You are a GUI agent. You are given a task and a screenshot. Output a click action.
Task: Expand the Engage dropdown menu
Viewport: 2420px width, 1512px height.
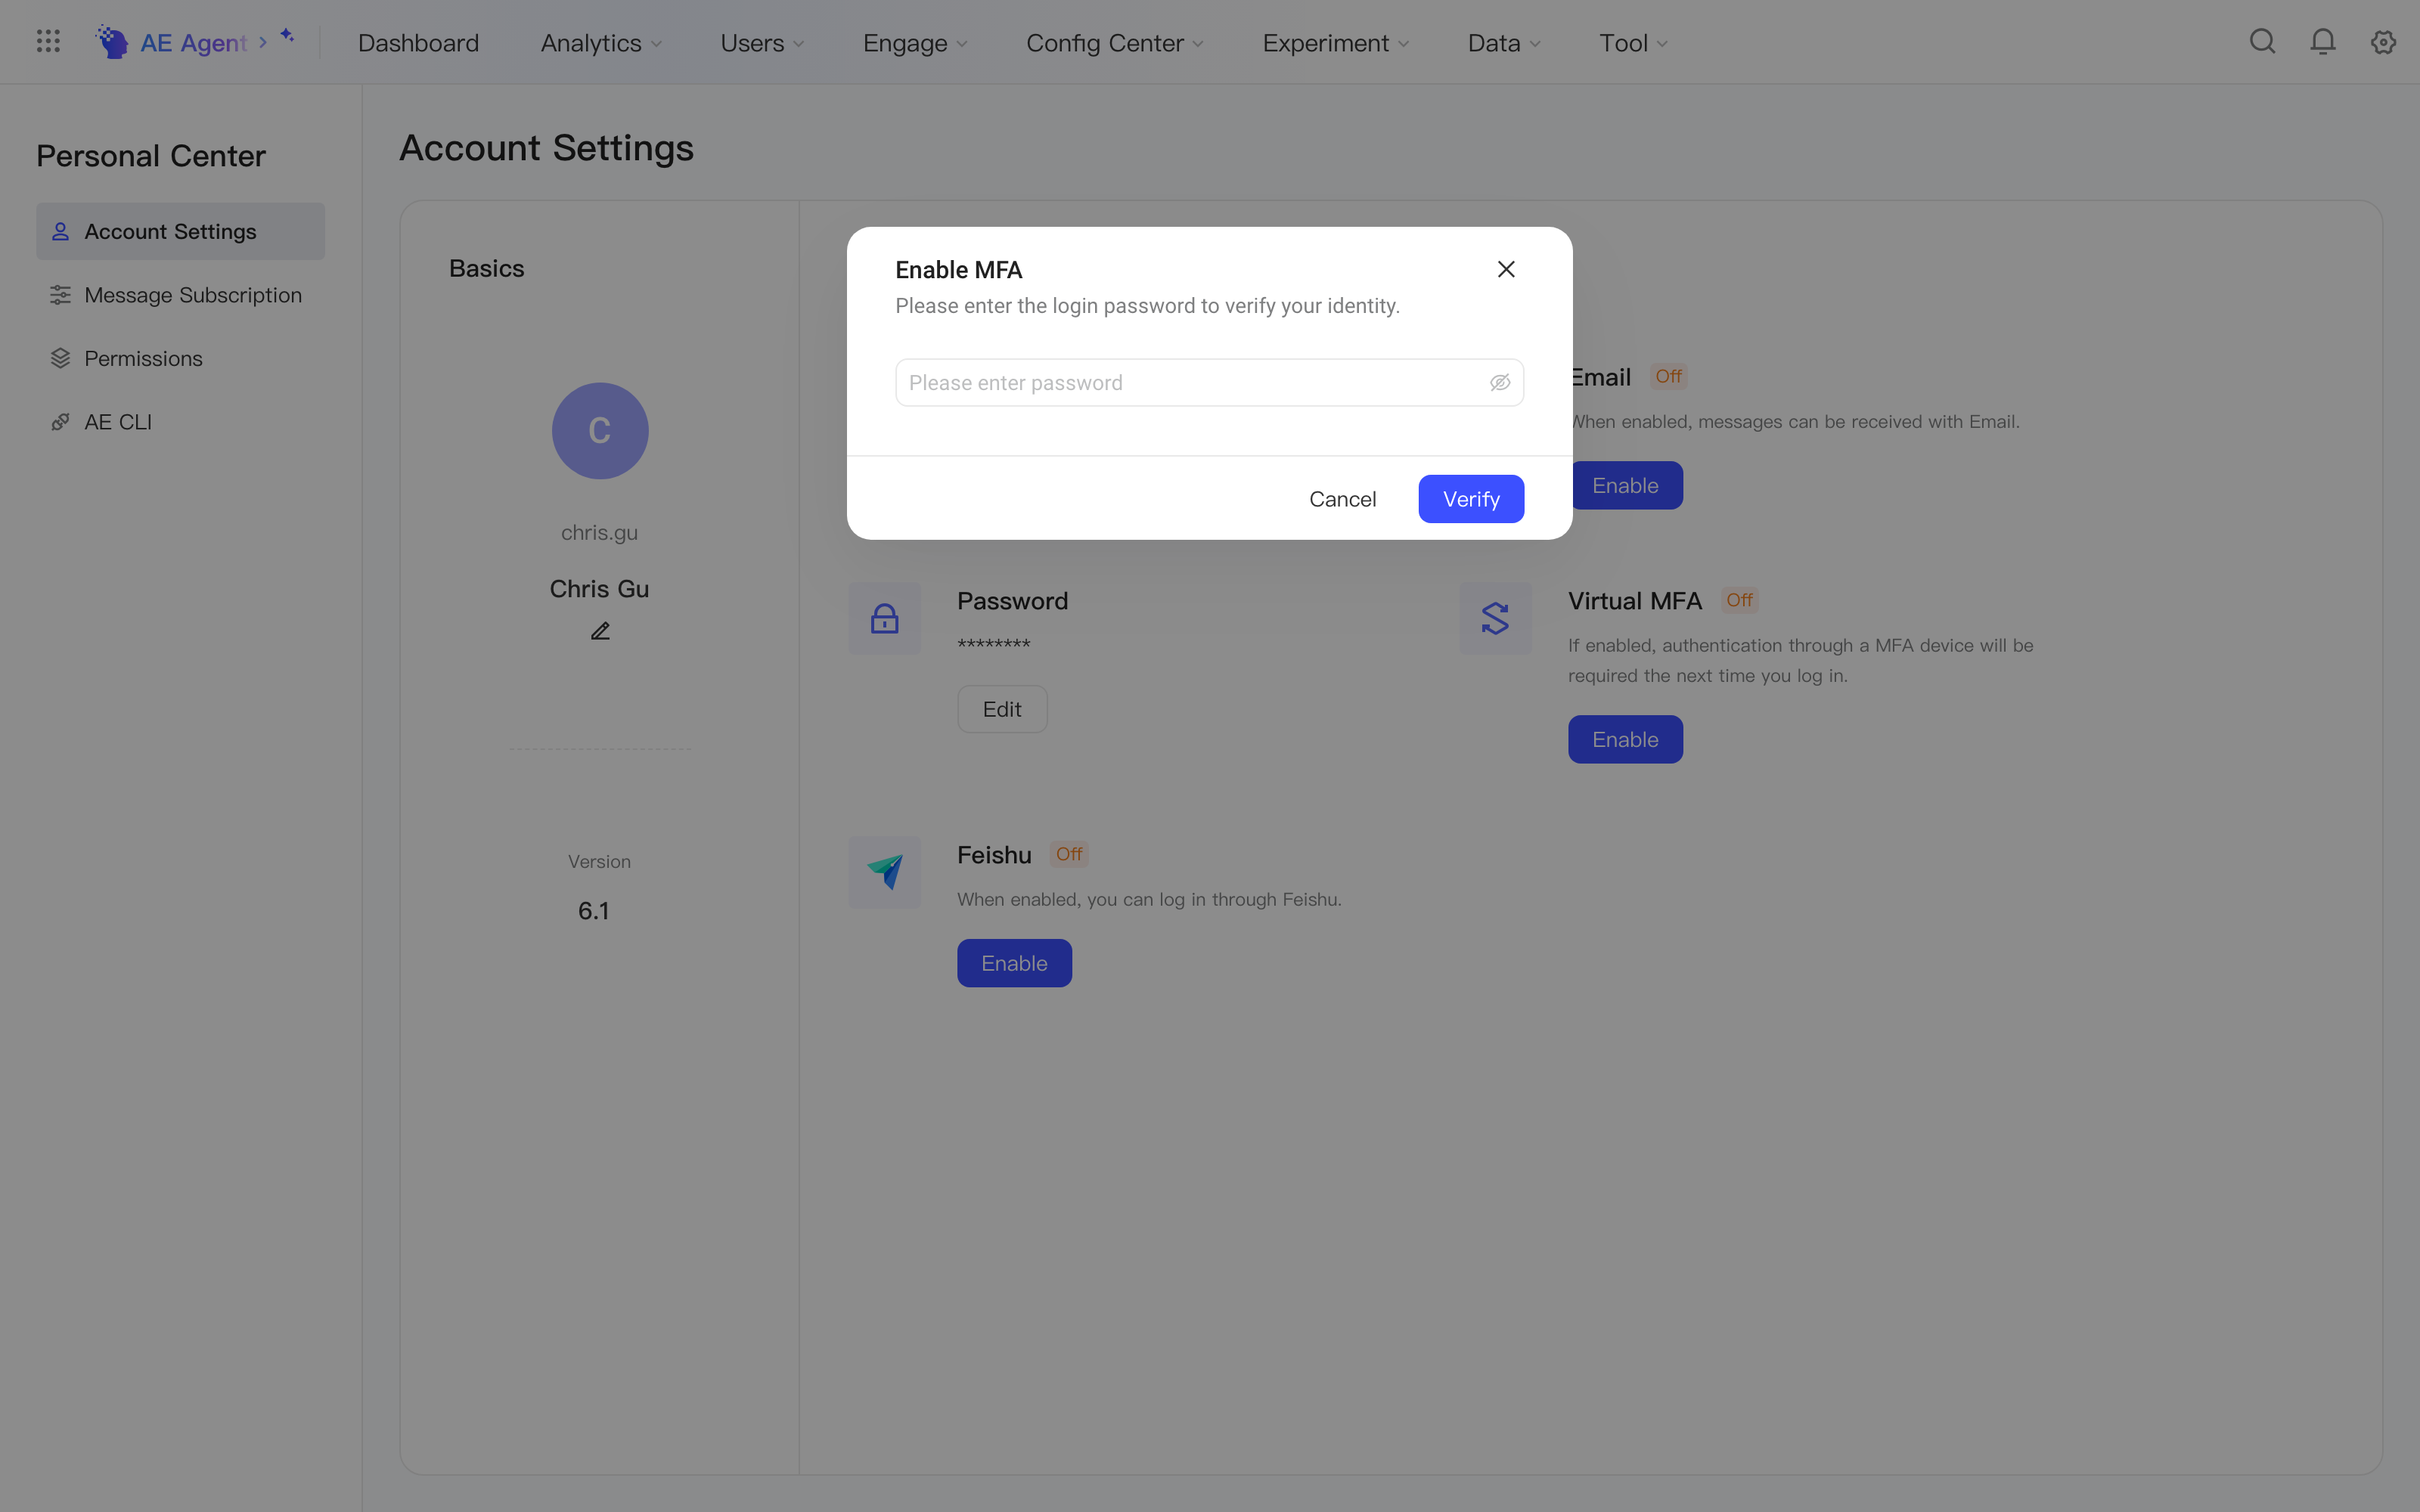915,43
